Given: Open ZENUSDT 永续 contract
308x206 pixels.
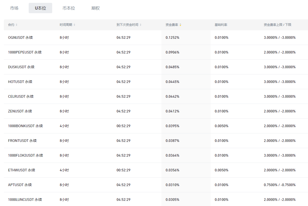Looking at the screenshot, I should coord(20,111).
